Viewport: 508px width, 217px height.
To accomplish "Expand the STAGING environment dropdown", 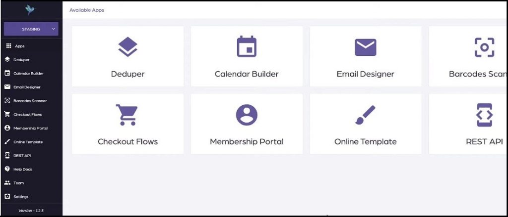I will [31, 29].
